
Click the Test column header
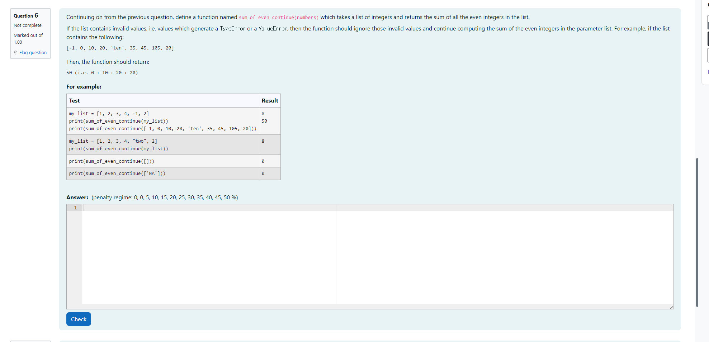point(74,100)
